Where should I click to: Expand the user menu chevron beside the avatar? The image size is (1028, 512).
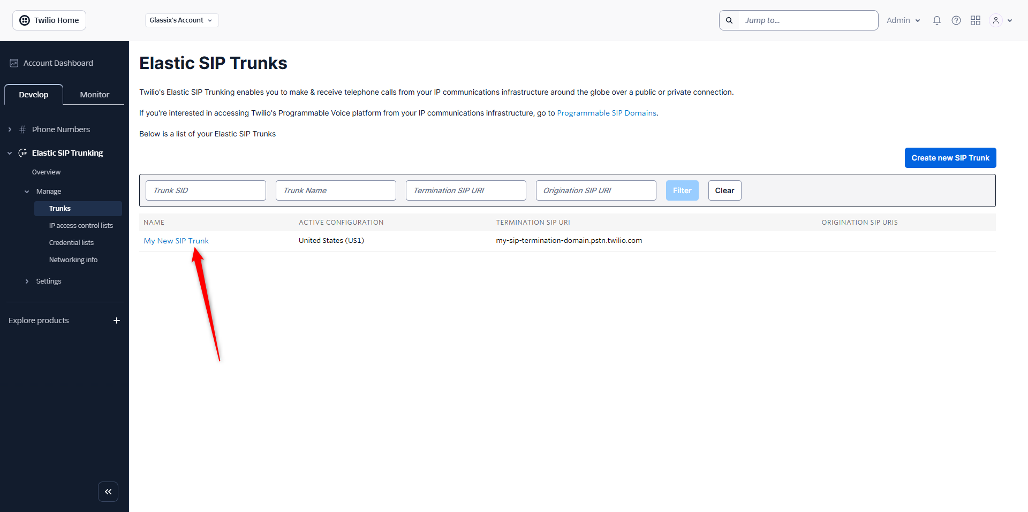click(1010, 20)
